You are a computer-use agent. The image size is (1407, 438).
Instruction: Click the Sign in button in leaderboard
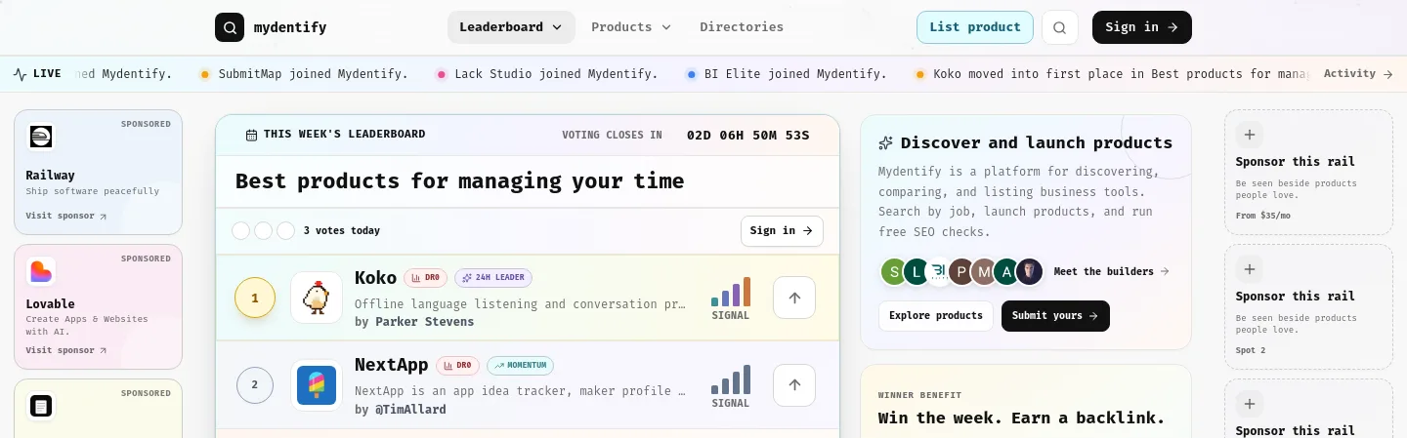[782, 231]
